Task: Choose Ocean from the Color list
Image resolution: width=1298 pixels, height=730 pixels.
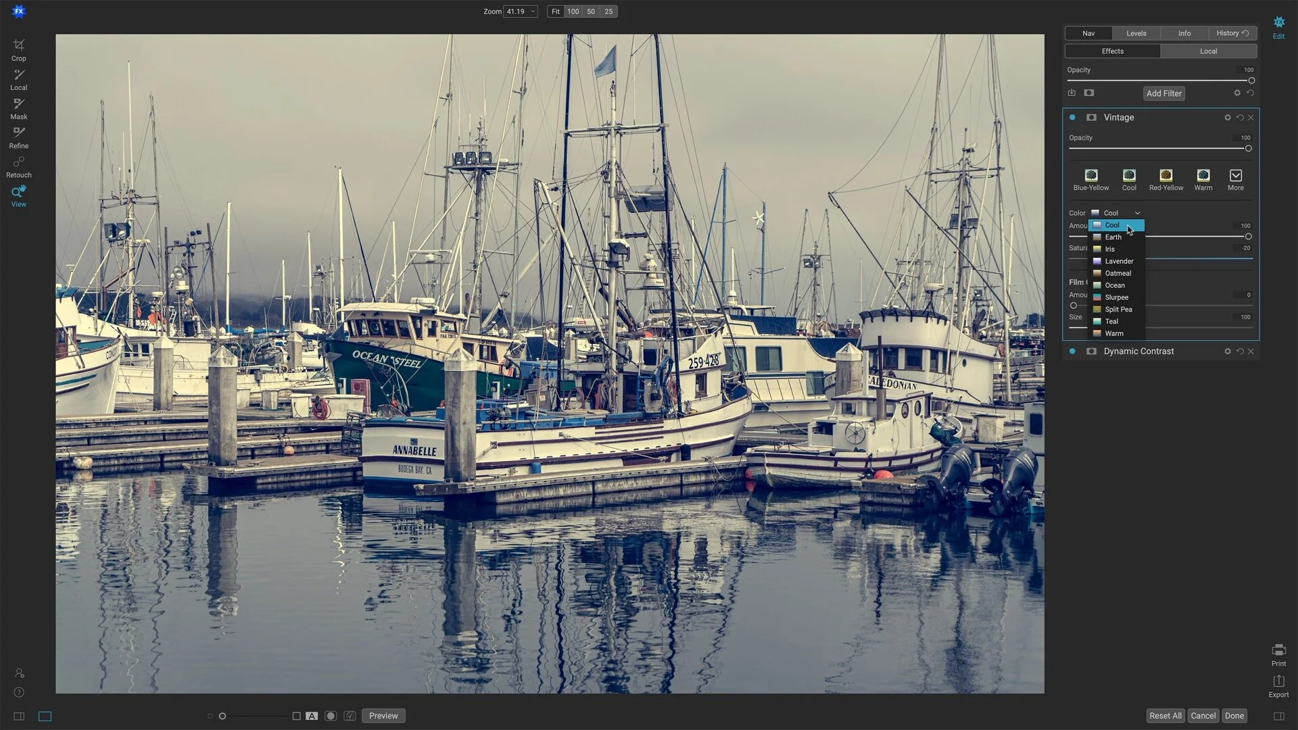Action: pyautogui.click(x=1115, y=285)
